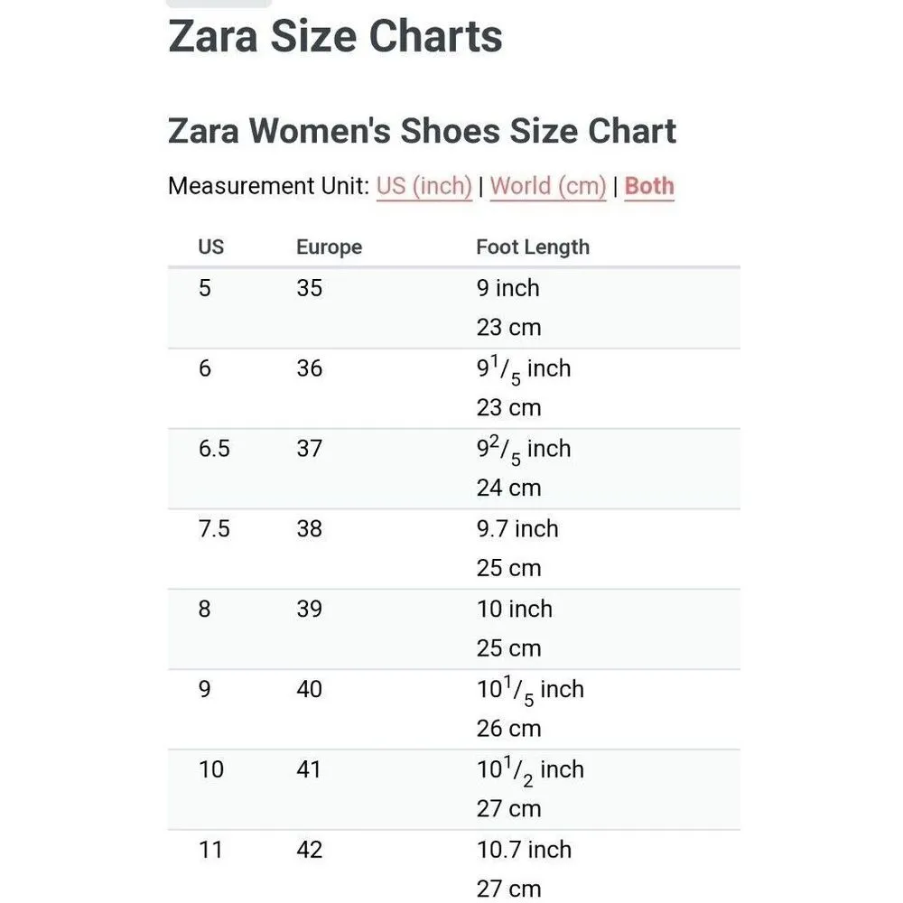Click the US (inch) measurement link
The height and width of the screenshot is (903, 903).
(424, 186)
